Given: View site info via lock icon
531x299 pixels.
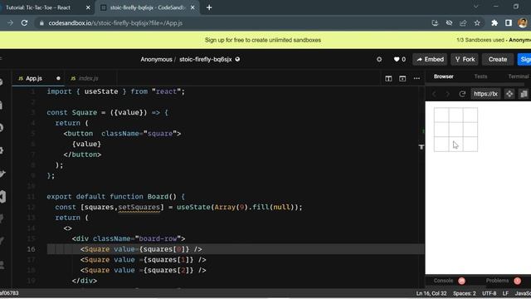Looking at the screenshot, I should (x=41, y=23).
